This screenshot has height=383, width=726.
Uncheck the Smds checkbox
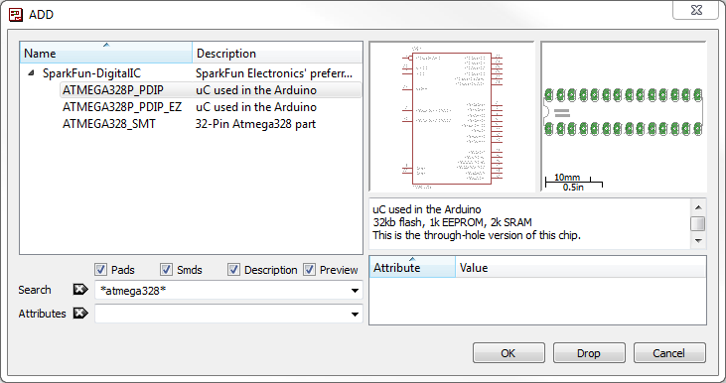pyautogui.click(x=166, y=269)
